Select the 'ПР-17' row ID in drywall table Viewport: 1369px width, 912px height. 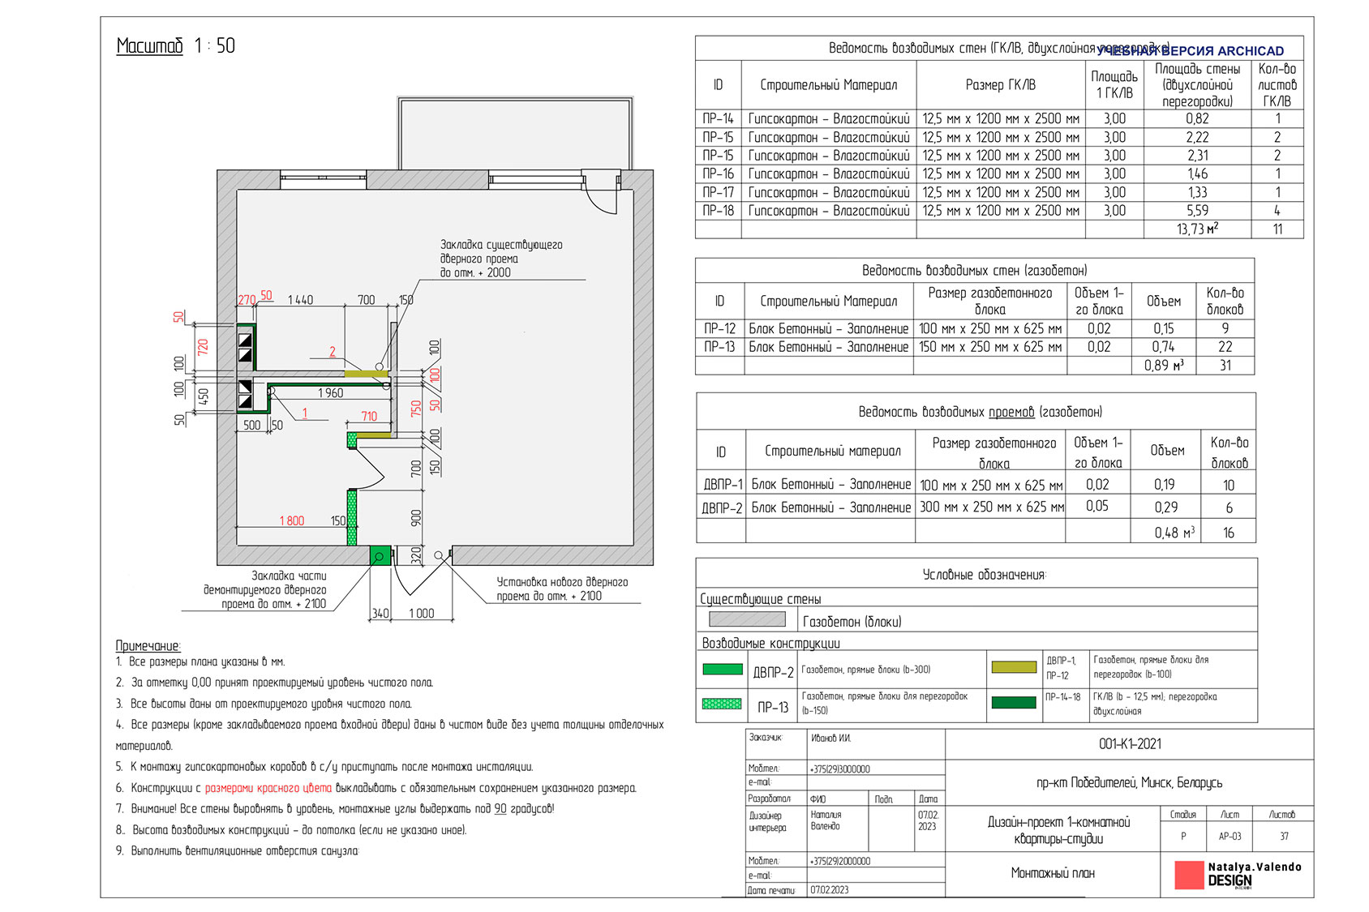click(718, 192)
